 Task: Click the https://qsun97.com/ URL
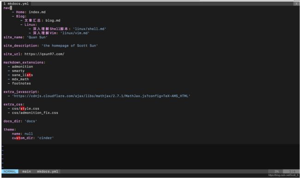pyautogui.click(x=44, y=54)
